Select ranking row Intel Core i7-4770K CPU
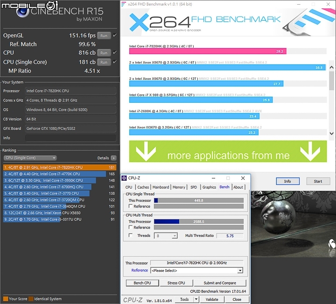Image resolution: width=336 pixels, height=304 pixels. tap(60, 174)
